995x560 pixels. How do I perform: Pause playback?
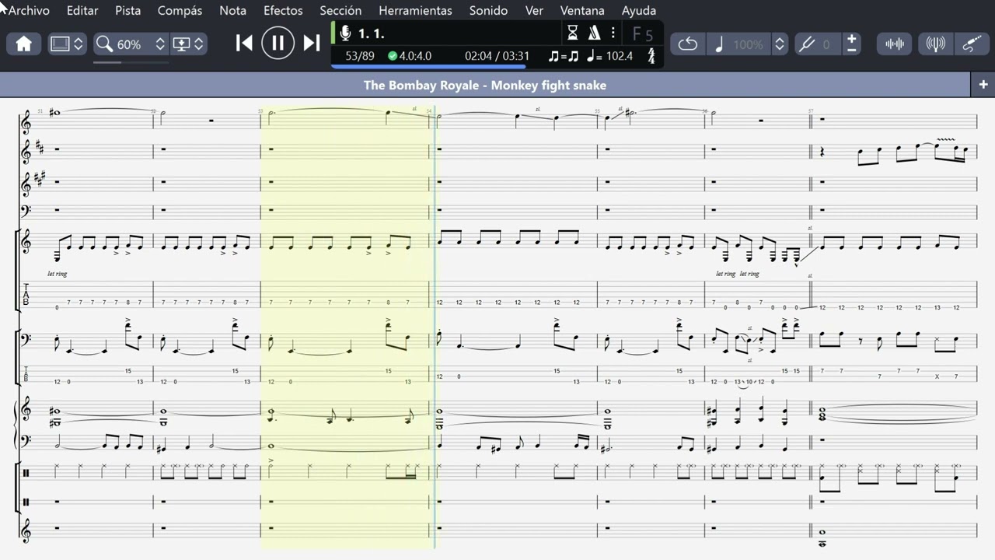pos(278,44)
